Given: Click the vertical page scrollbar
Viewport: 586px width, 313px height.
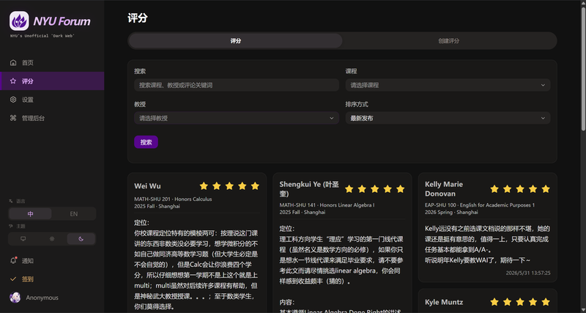Looking at the screenshot, I should [x=583, y=69].
